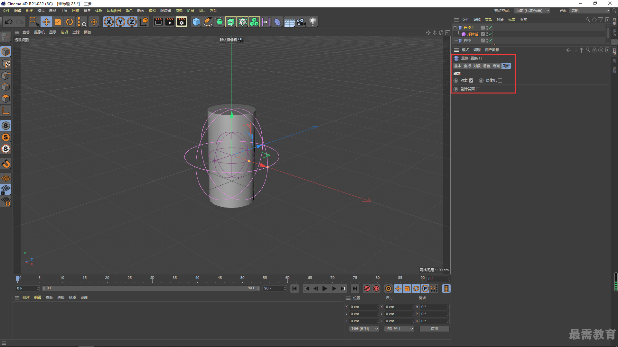Open the Object Manager hamburger menu

tap(456, 20)
